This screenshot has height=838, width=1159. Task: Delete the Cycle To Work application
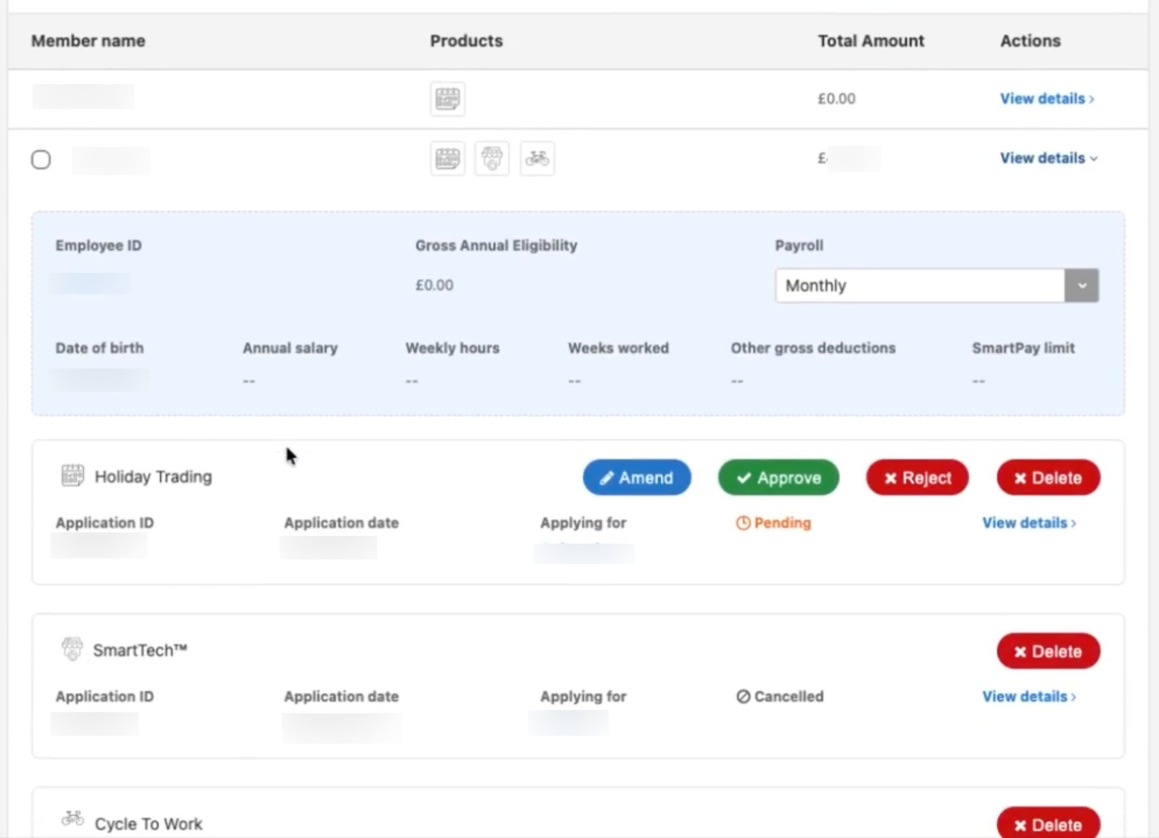(x=1048, y=824)
